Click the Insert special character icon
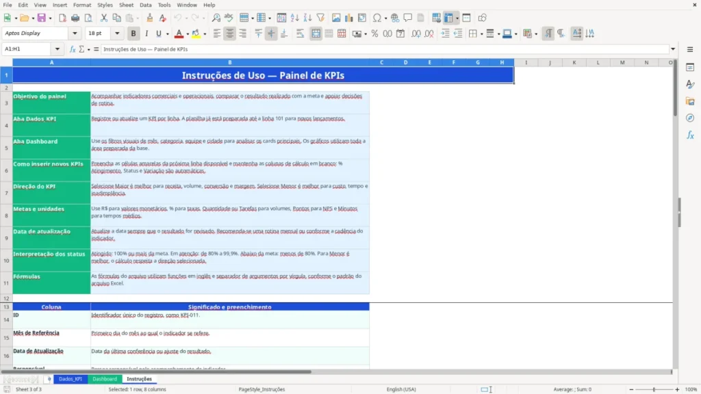The height and width of the screenshot is (394, 701). [x=377, y=18]
